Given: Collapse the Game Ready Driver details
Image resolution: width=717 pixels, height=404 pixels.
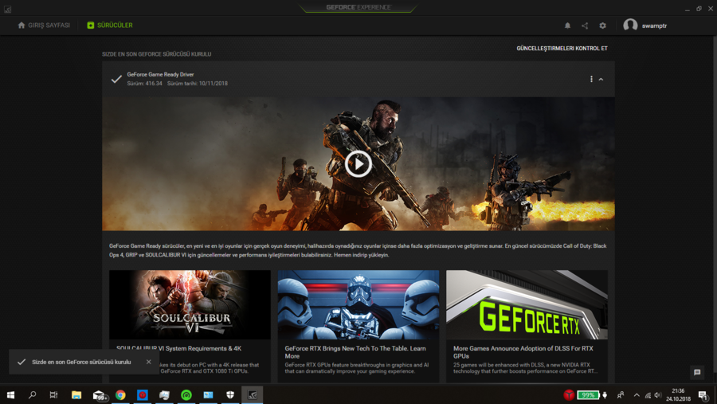Looking at the screenshot, I should (x=601, y=80).
